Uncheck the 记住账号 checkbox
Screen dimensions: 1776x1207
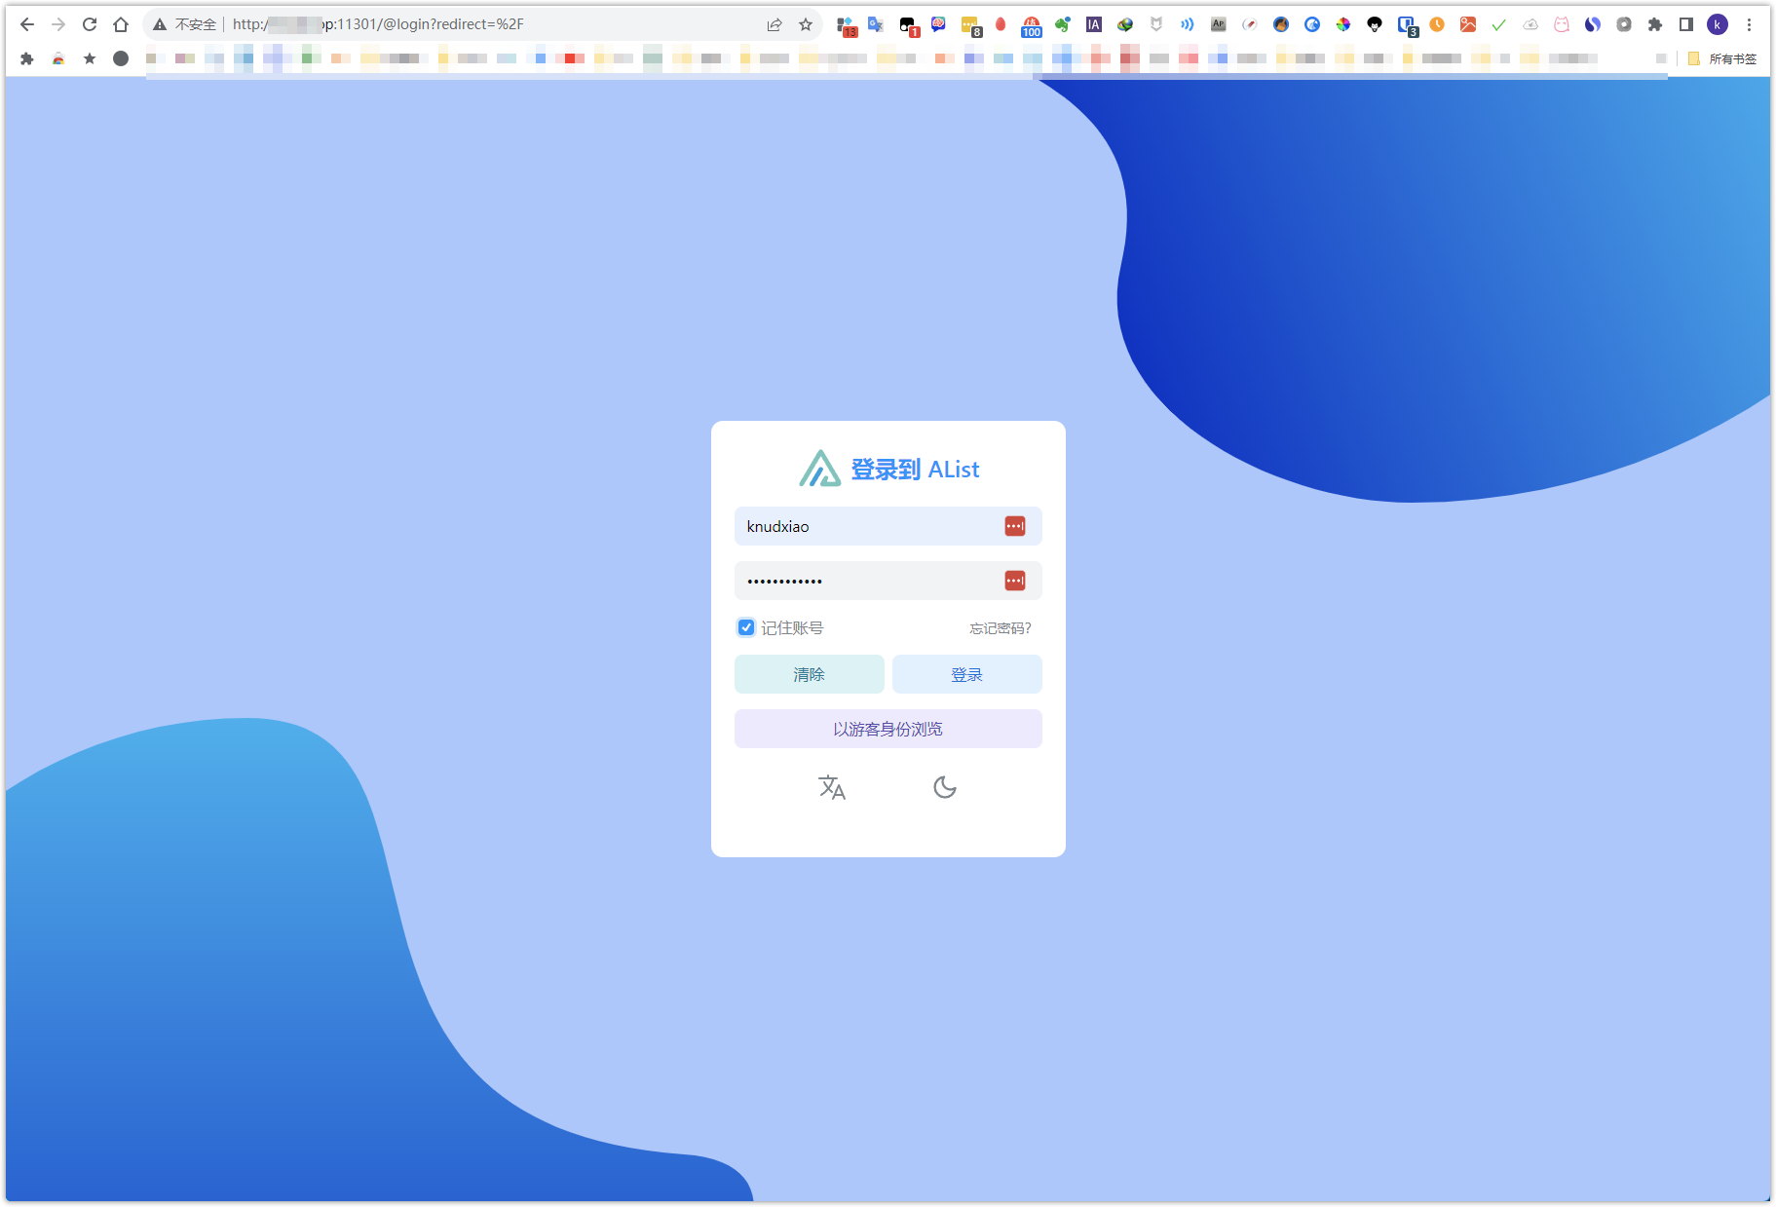tap(746, 627)
